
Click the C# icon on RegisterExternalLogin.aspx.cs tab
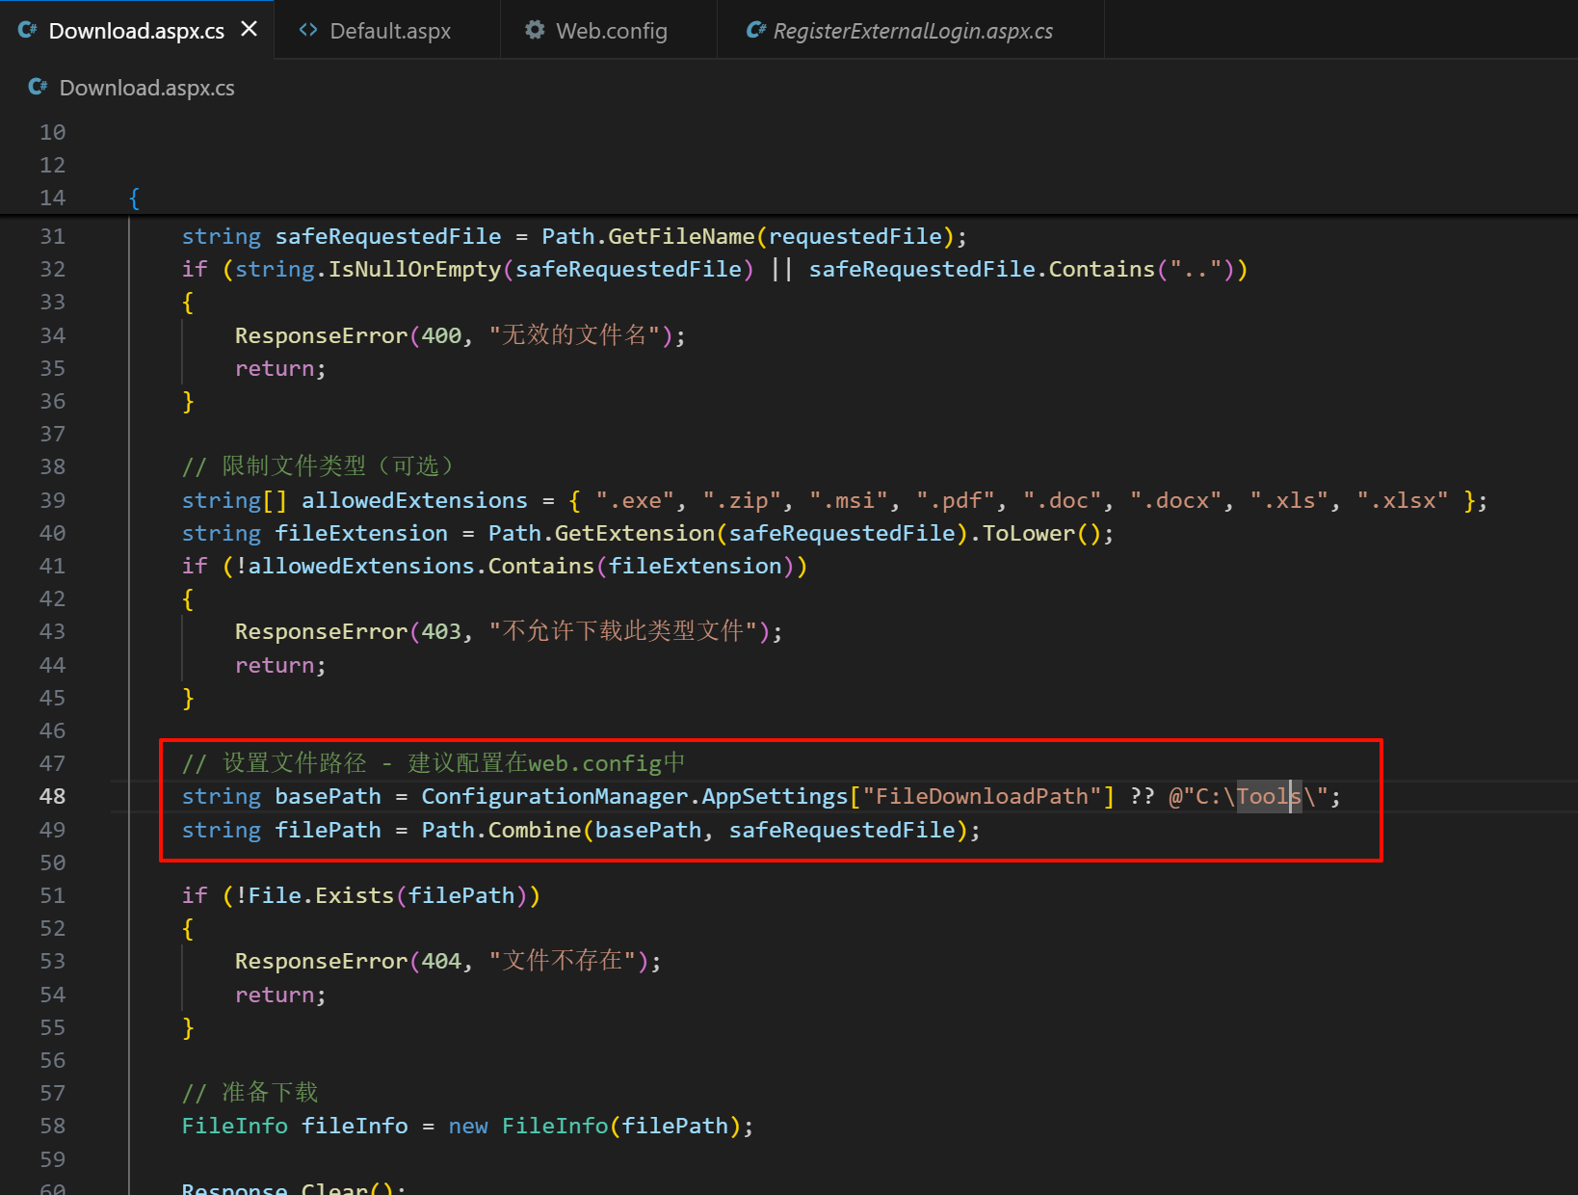coord(756,30)
